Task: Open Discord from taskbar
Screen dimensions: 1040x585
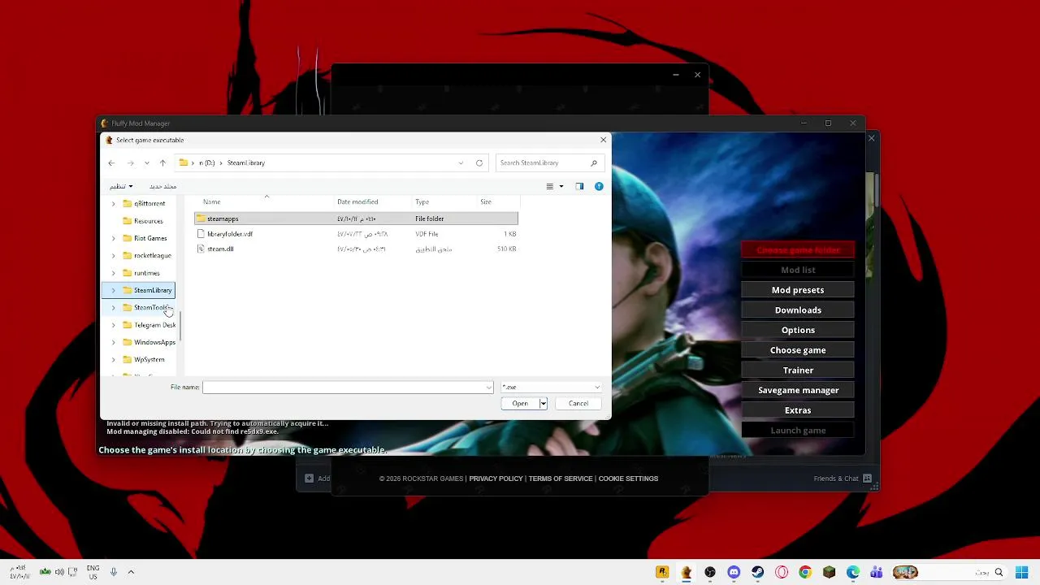Action: click(x=734, y=572)
